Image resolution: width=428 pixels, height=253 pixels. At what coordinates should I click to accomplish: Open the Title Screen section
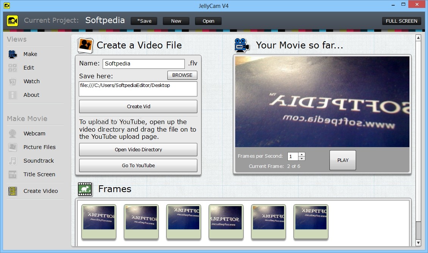(39, 174)
